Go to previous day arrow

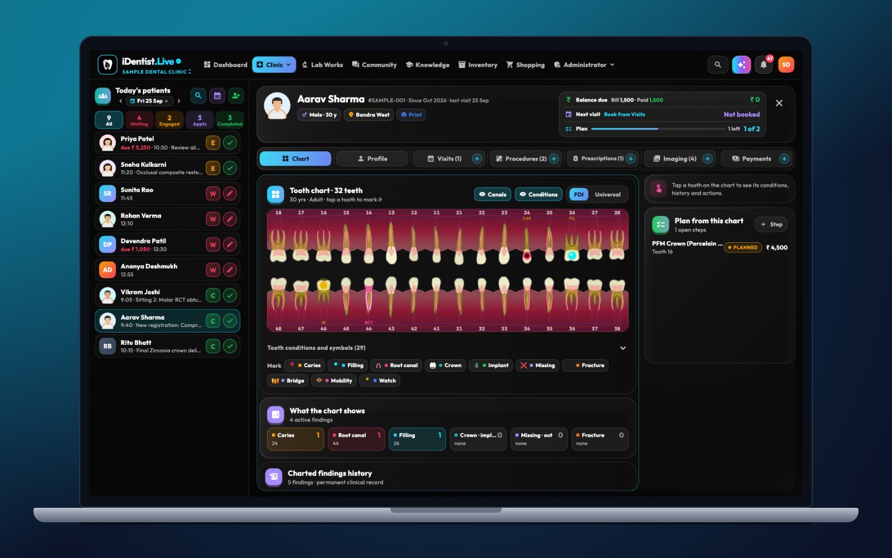tap(121, 101)
